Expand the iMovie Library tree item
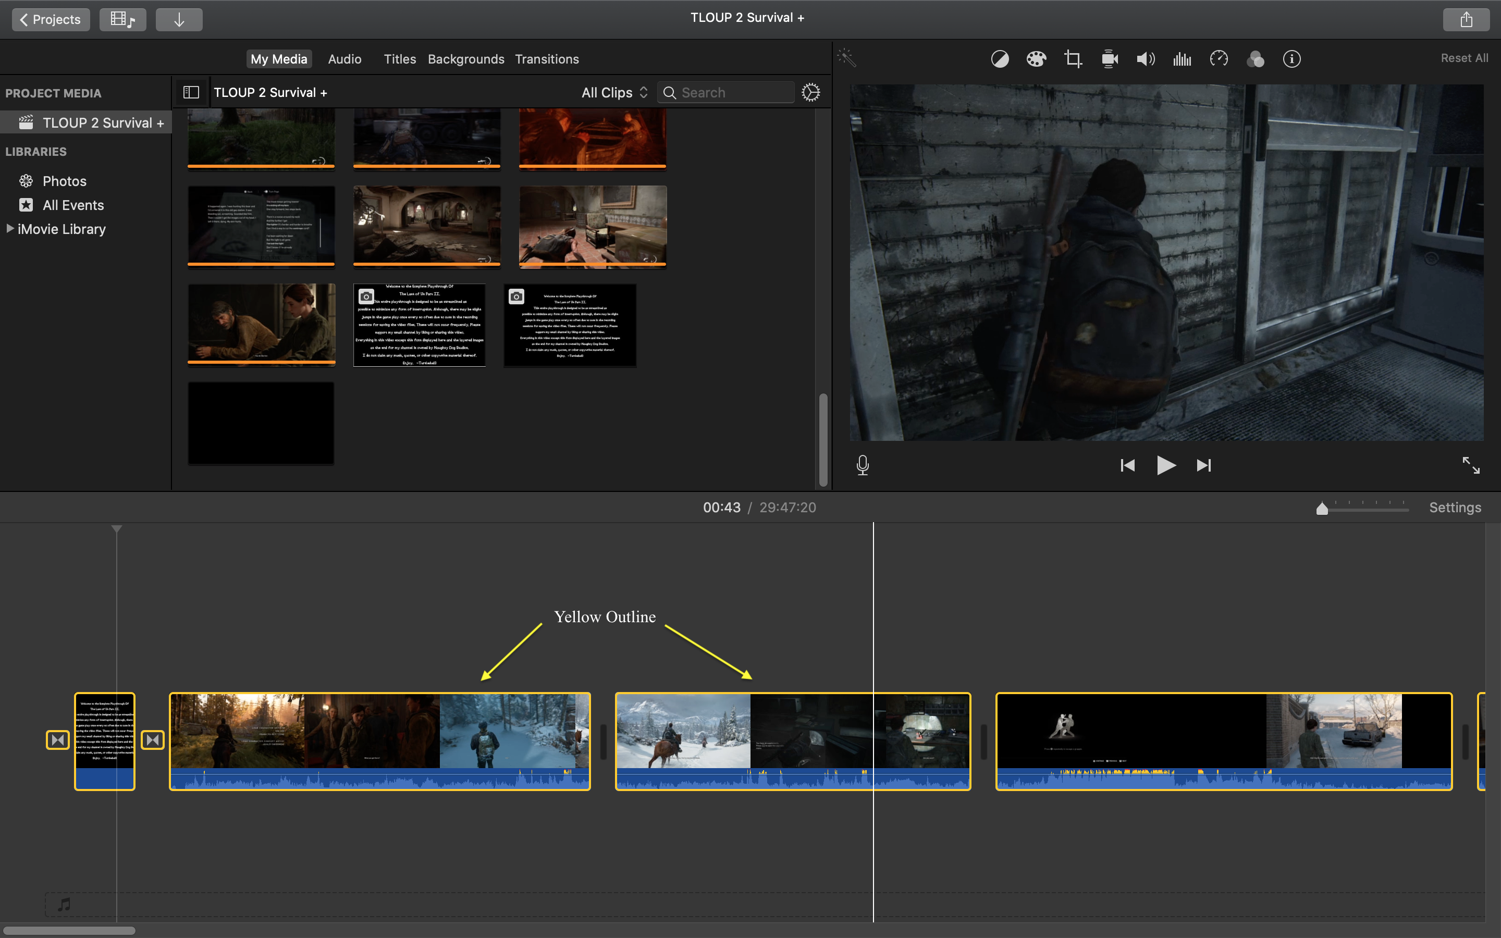The width and height of the screenshot is (1501, 938). 10,228
